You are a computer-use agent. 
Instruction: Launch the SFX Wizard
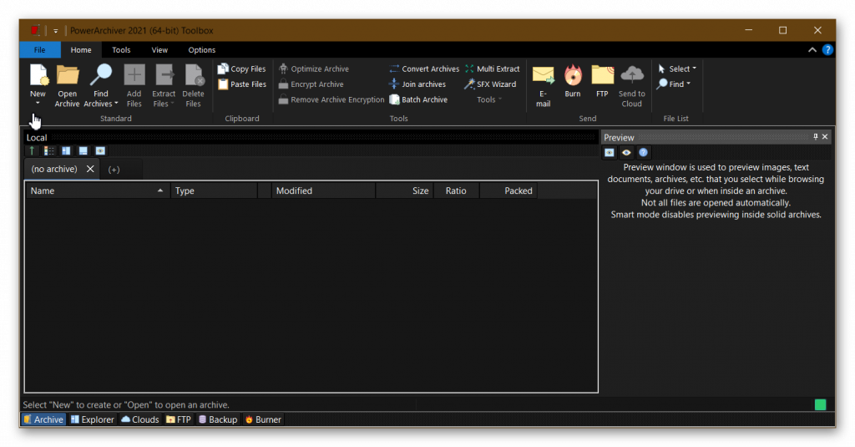(x=491, y=84)
